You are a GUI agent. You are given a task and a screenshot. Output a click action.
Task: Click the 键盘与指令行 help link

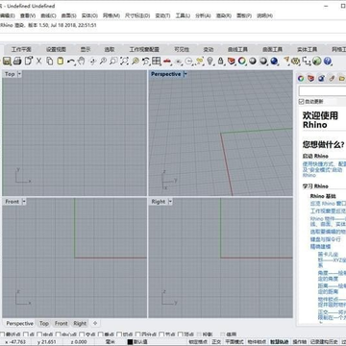[x=325, y=239]
